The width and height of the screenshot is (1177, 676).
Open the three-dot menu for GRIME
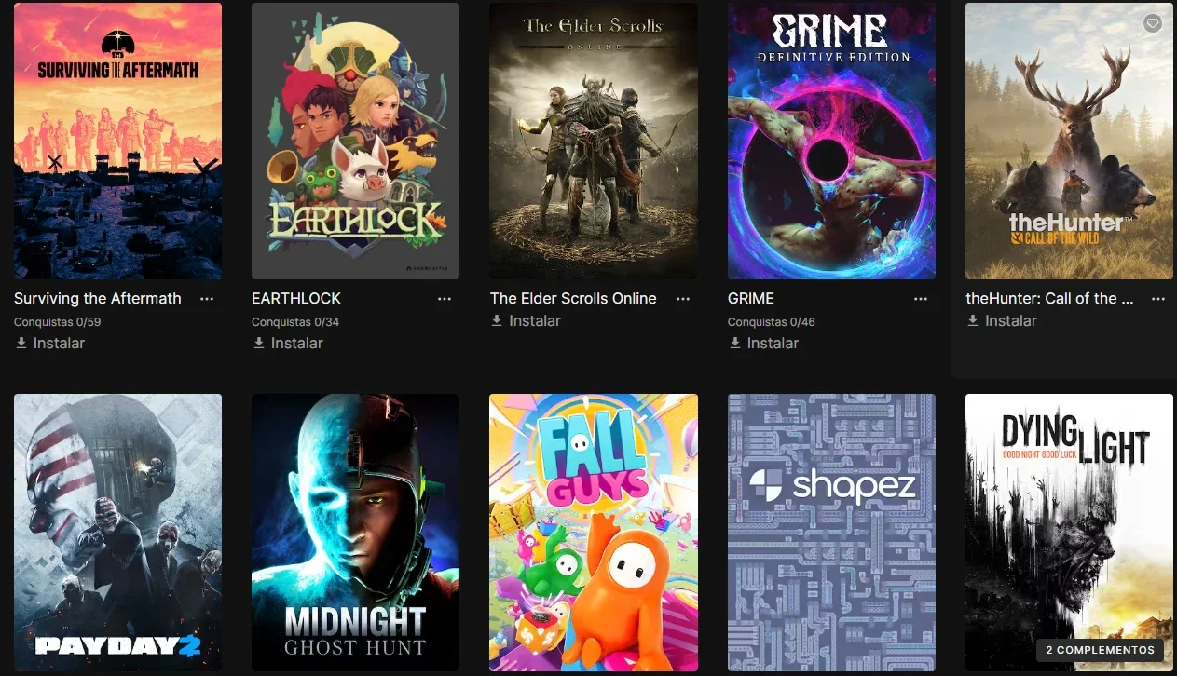pyautogui.click(x=921, y=299)
